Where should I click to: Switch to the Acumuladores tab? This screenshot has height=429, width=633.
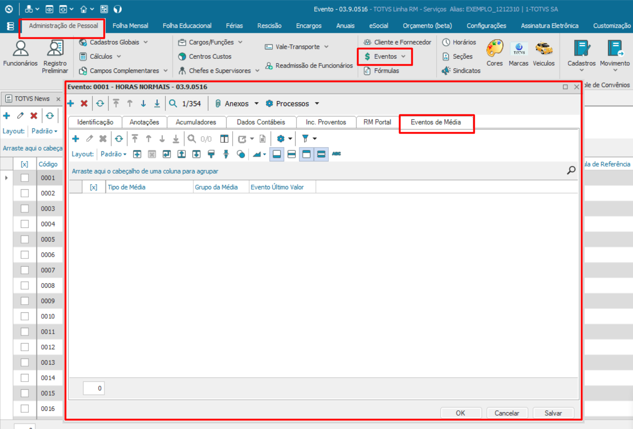click(x=196, y=122)
